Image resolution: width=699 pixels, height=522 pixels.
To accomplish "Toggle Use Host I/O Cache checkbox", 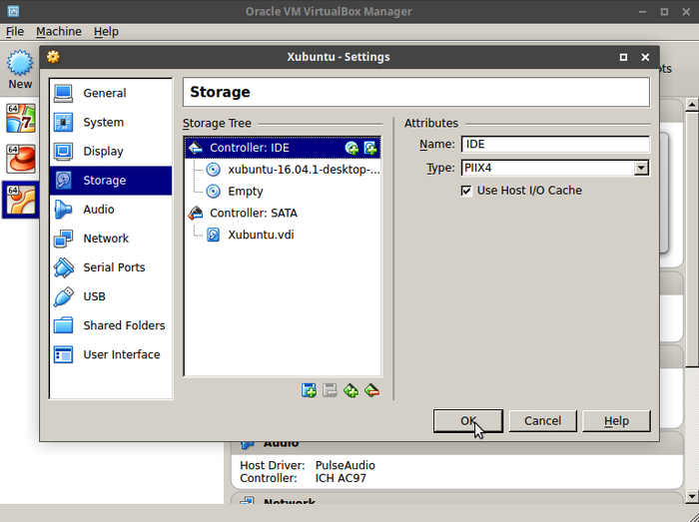I will point(466,191).
